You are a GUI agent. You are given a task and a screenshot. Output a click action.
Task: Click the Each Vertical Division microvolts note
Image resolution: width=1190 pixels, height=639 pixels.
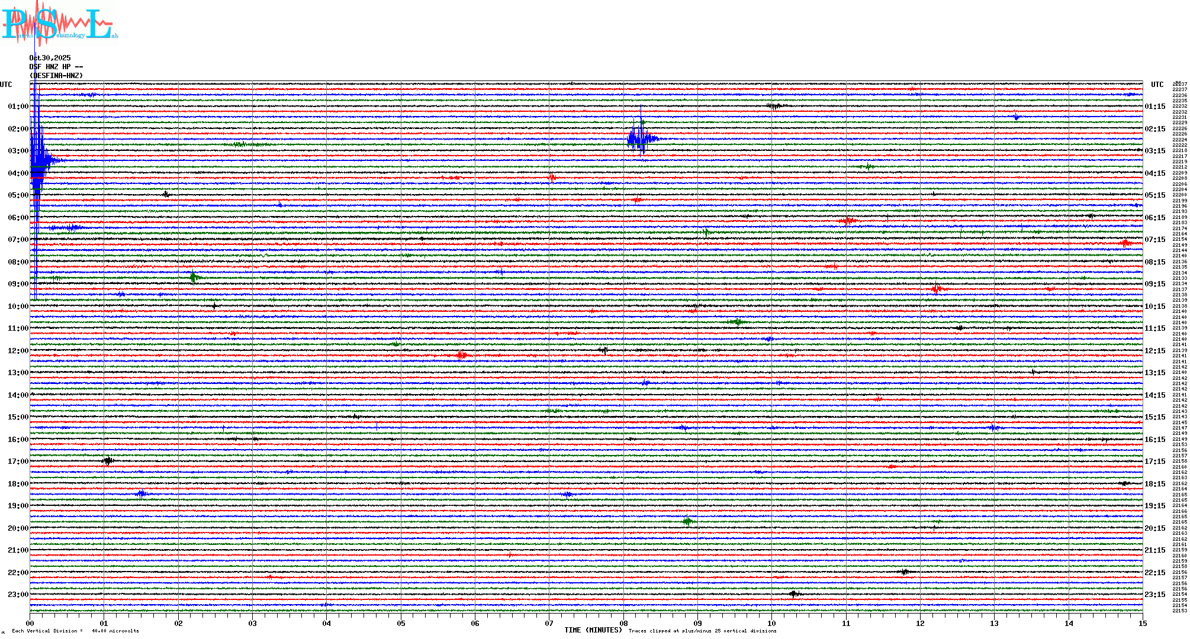75,631
